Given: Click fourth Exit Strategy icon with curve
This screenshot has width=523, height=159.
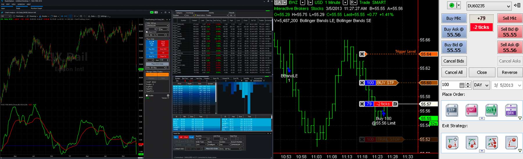Looking at the screenshot, I should click(511, 143).
